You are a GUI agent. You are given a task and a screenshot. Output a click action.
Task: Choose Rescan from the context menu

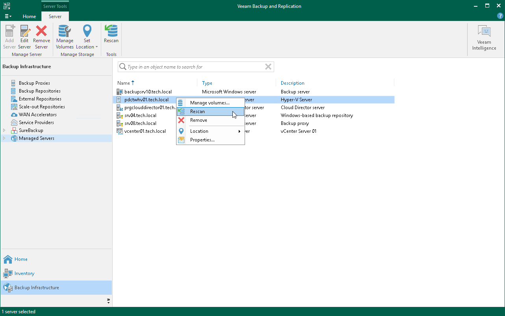click(x=197, y=112)
